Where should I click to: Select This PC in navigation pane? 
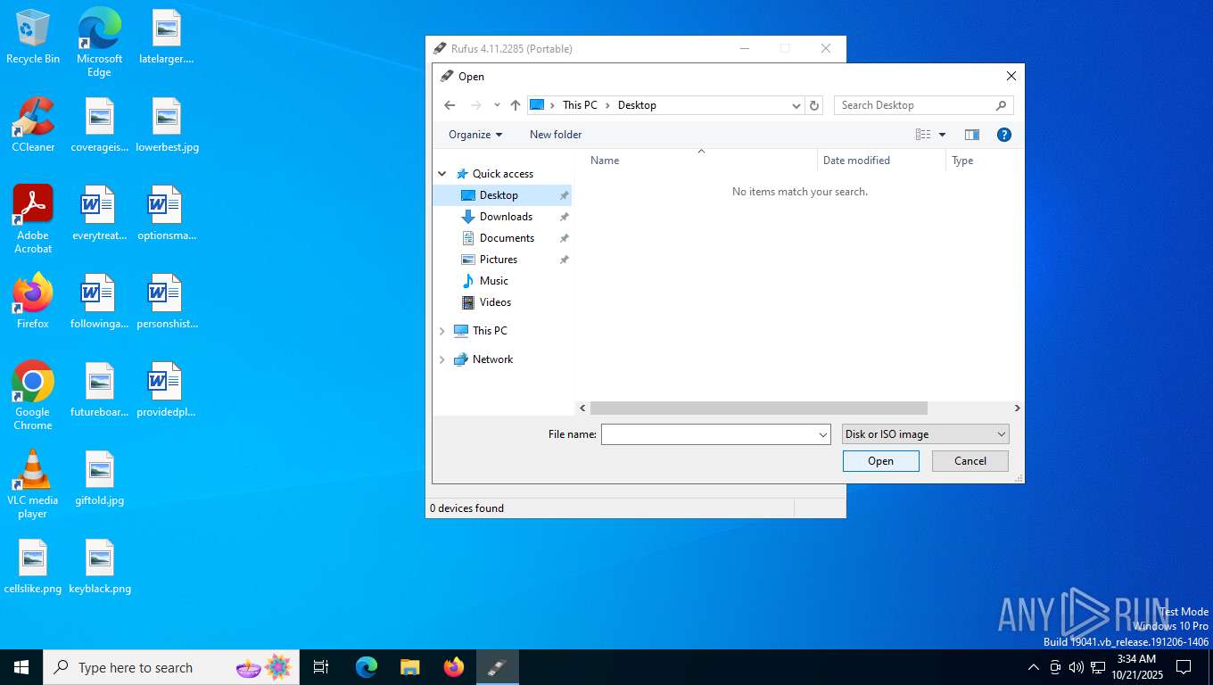tap(490, 331)
